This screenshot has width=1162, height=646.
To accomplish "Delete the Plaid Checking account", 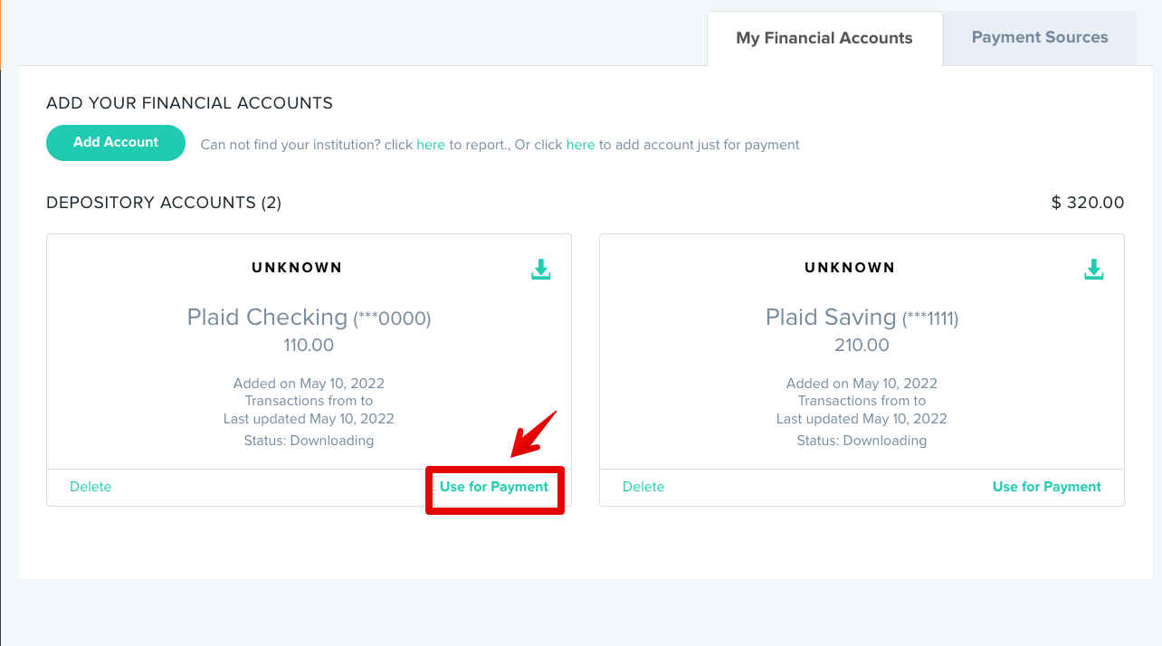I will tap(90, 486).
